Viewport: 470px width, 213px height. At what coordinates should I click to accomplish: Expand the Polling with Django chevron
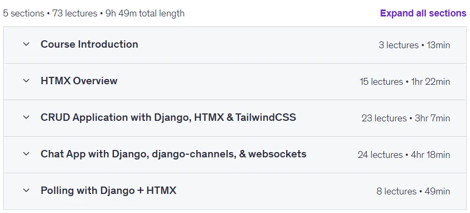[x=26, y=191]
